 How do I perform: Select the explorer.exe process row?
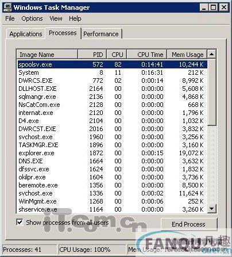[x=112, y=153]
